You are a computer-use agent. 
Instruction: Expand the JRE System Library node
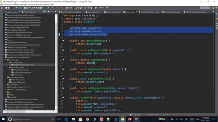click(6, 87)
